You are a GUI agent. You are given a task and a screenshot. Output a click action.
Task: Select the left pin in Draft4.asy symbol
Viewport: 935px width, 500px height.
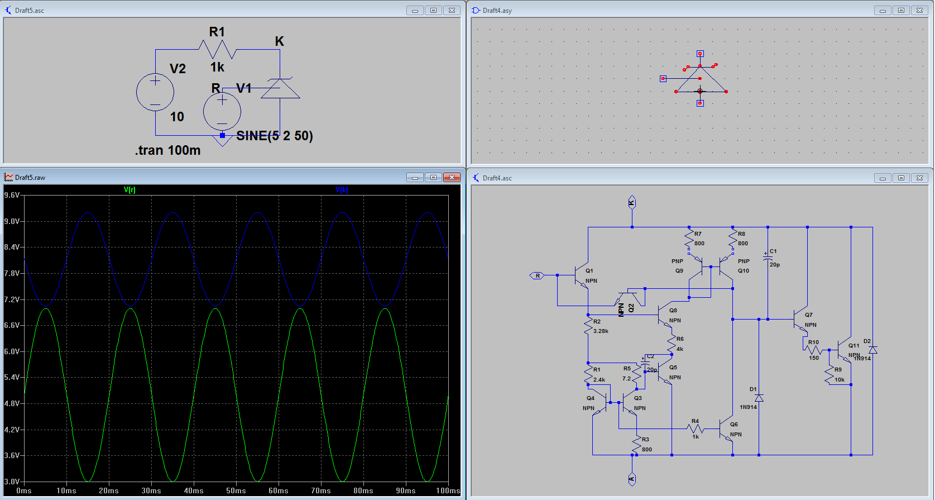[x=663, y=79]
